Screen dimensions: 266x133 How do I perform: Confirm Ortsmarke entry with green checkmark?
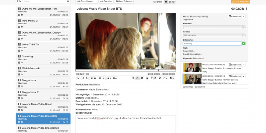[244, 43]
